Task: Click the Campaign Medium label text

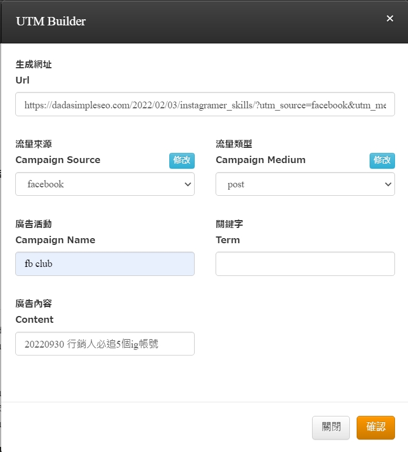Action: coord(260,160)
